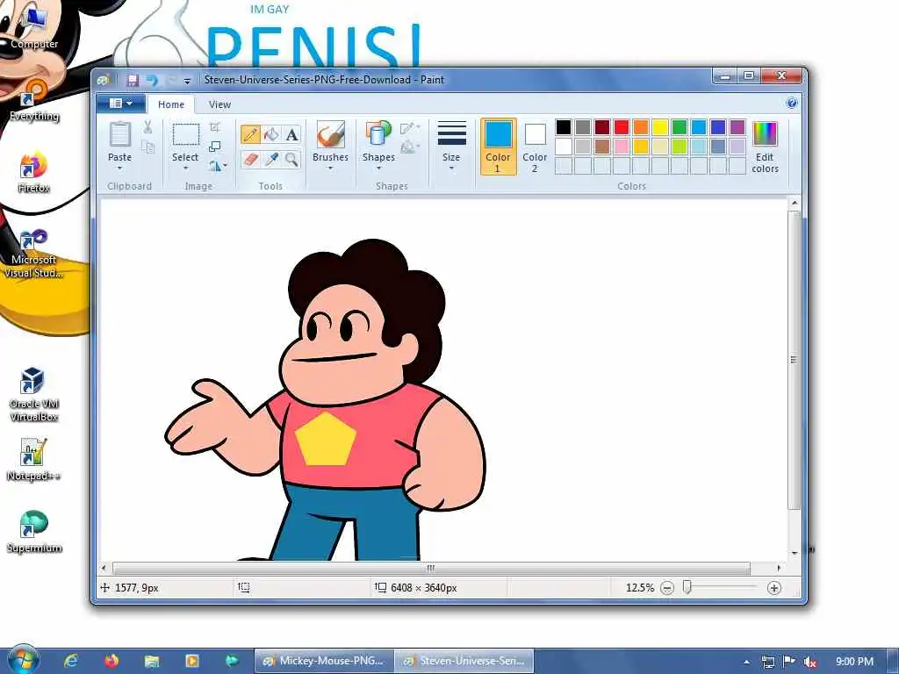Image resolution: width=899 pixels, height=674 pixels.
Task: Expand Brushes dropdown arrow
Action: pos(330,168)
